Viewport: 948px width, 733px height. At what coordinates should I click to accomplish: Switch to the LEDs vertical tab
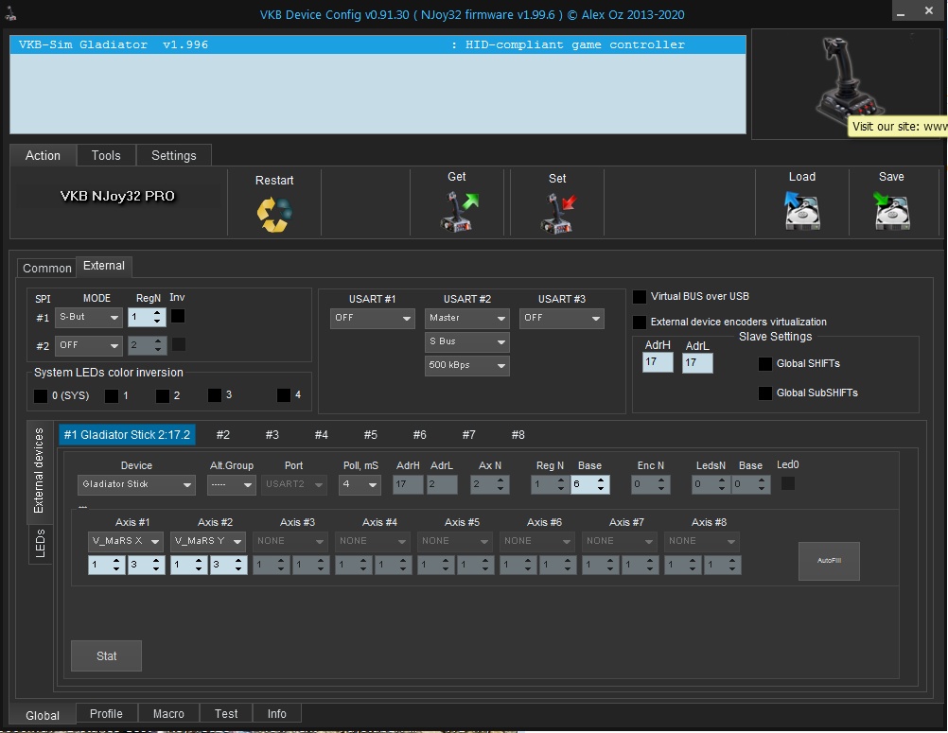pos(40,543)
